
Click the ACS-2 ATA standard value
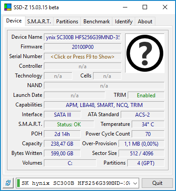pyautogui.click(x=143, y=115)
